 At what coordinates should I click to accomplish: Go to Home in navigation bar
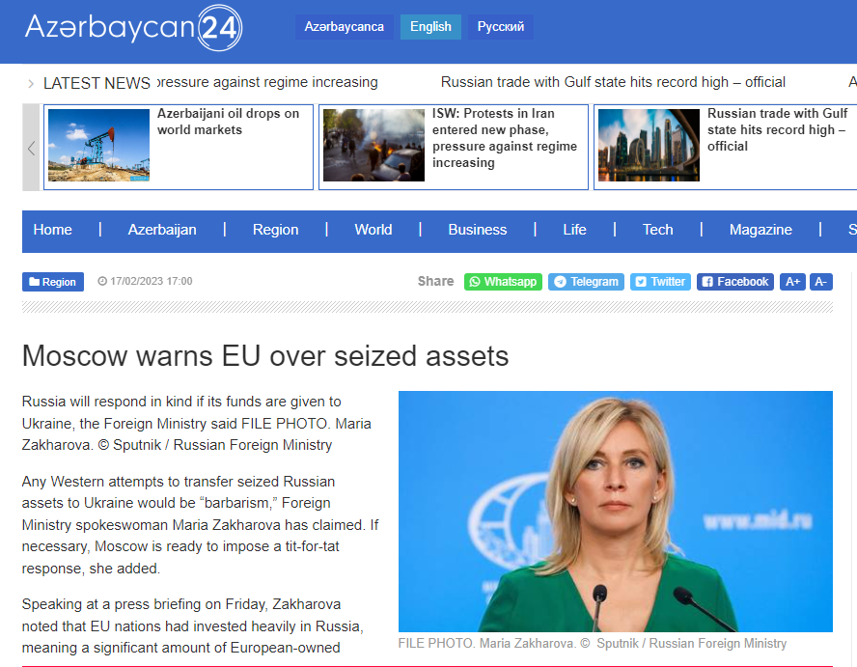click(52, 230)
